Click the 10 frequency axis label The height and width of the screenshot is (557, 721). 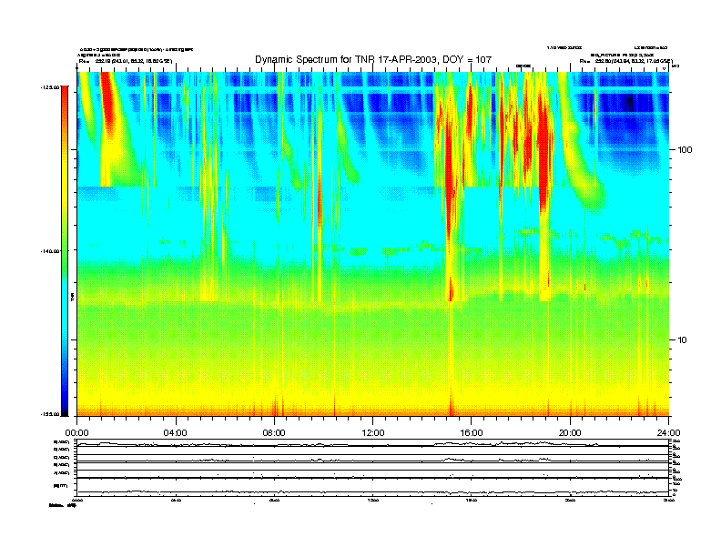click(683, 339)
